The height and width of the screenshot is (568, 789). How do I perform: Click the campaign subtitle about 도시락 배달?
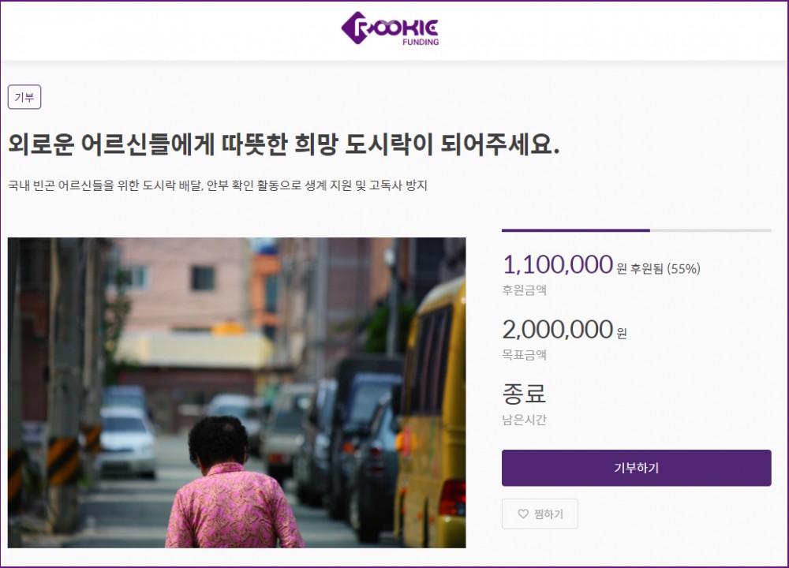point(218,185)
